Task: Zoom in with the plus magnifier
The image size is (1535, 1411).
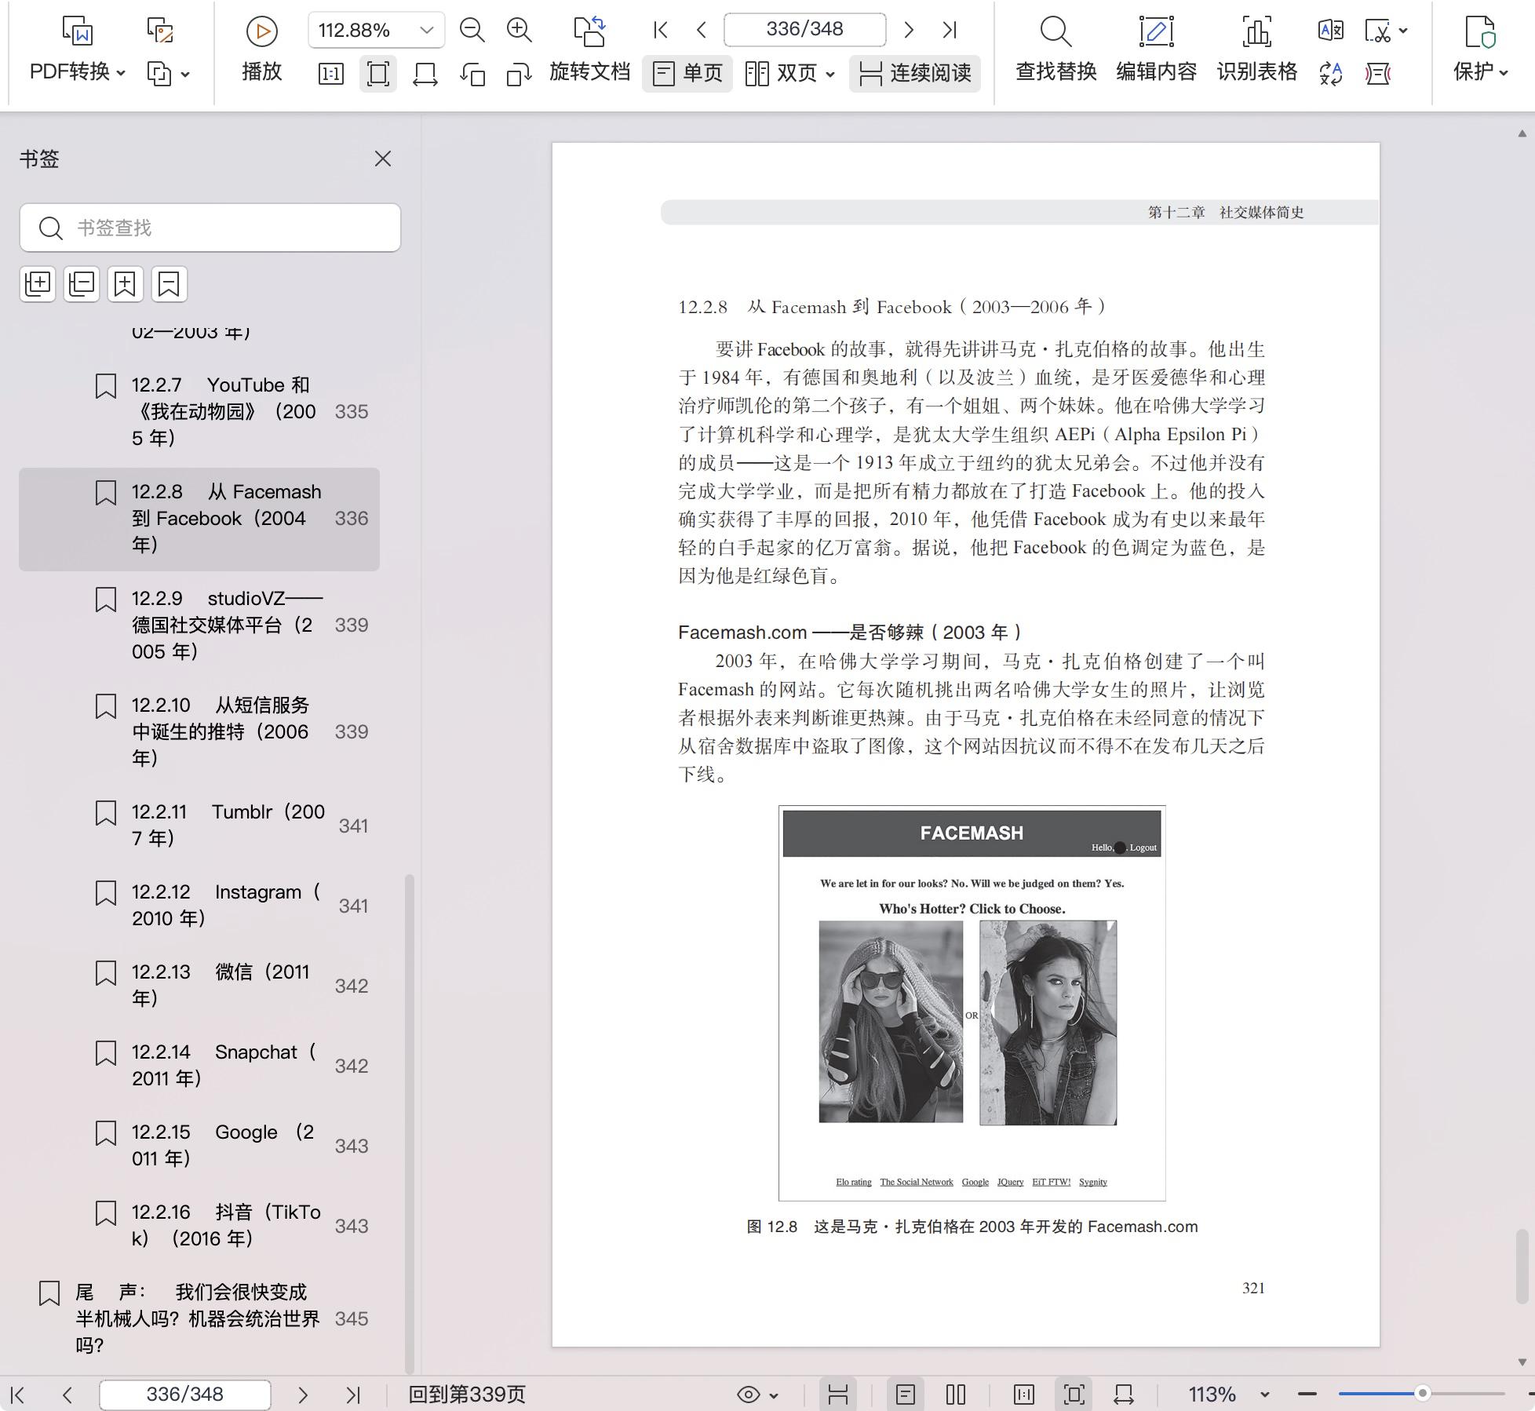Action: (519, 30)
